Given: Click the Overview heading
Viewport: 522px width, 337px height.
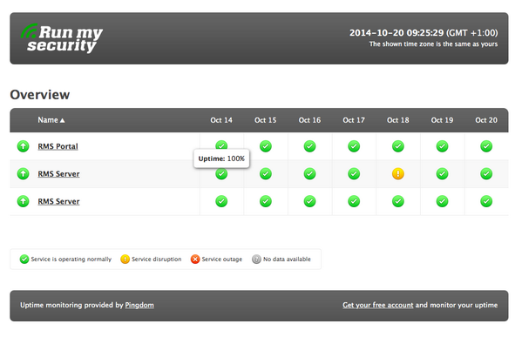Looking at the screenshot, I should click(x=40, y=95).
